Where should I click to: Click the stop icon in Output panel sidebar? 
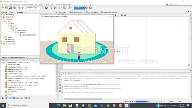tap(60, 88)
